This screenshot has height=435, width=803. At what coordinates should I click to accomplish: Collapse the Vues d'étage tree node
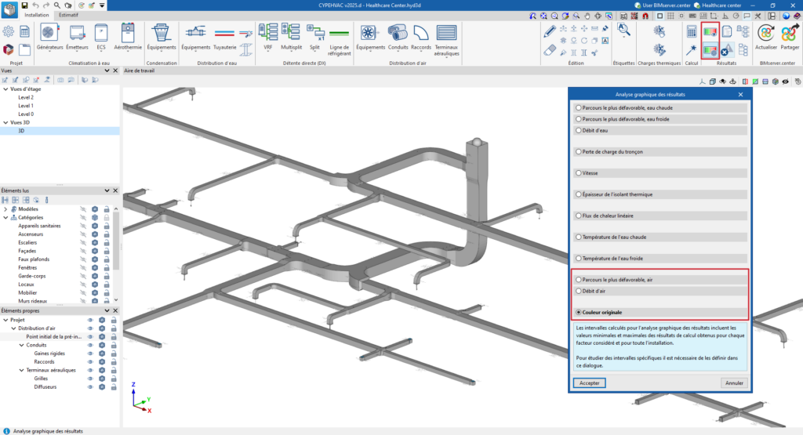coord(6,89)
